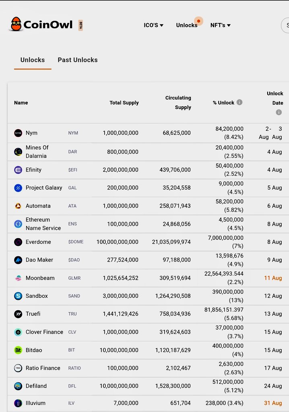
Task: Click the Clover Finance coin icon
Action: tap(18, 332)
